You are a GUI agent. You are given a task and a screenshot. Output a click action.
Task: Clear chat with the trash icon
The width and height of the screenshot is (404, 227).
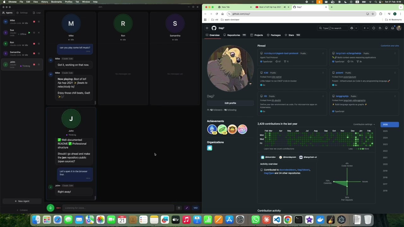click(x=179, y=208)
